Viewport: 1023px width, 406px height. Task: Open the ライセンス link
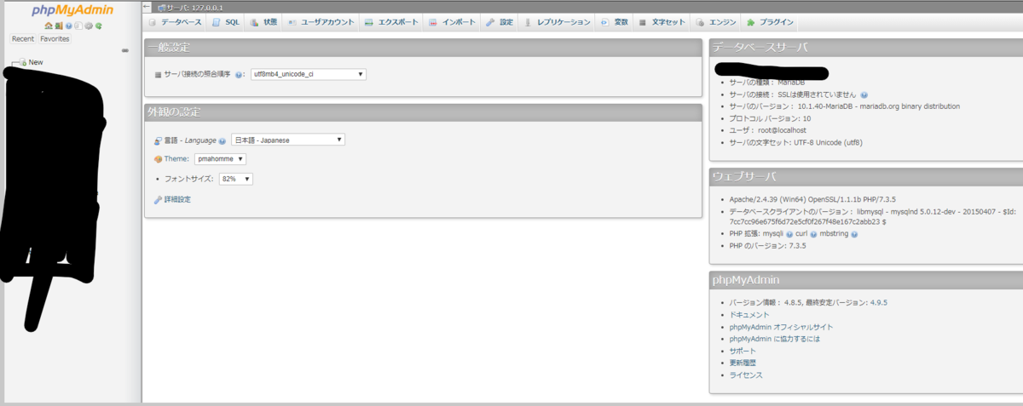tap(746, 375)
